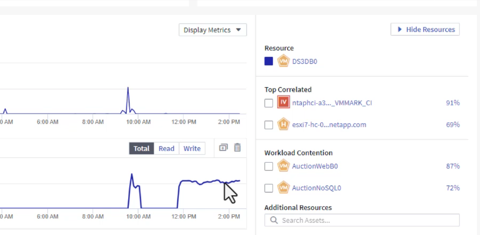Viewport: 480px width, 235px height.
Task: Click the blue DS3DB0 color swatch
Action: tap(269, 61)
